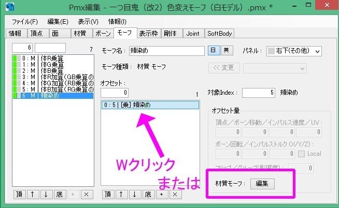Click morph list × delete button
The height and width of the screenshot is (208, 339).
[87, 195]
